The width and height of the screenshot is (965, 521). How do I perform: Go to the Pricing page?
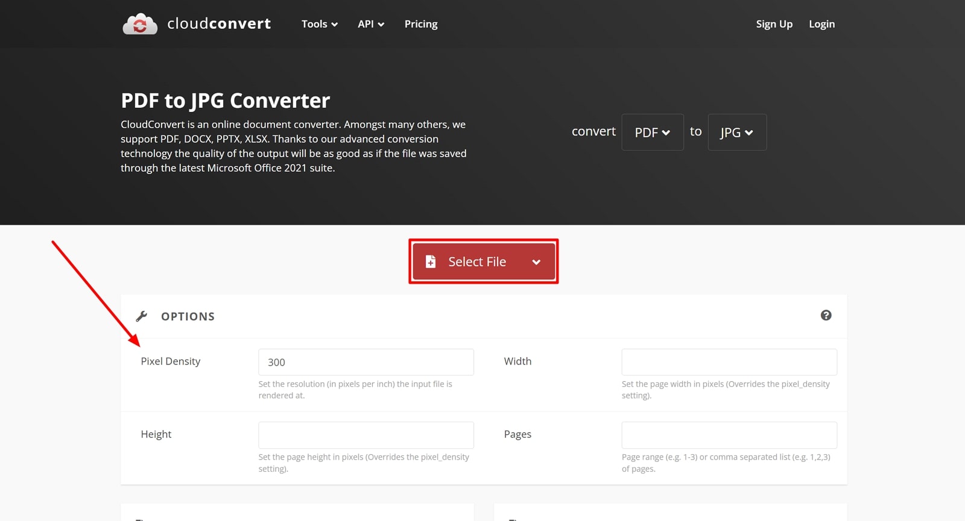click(x=421, y=24)
